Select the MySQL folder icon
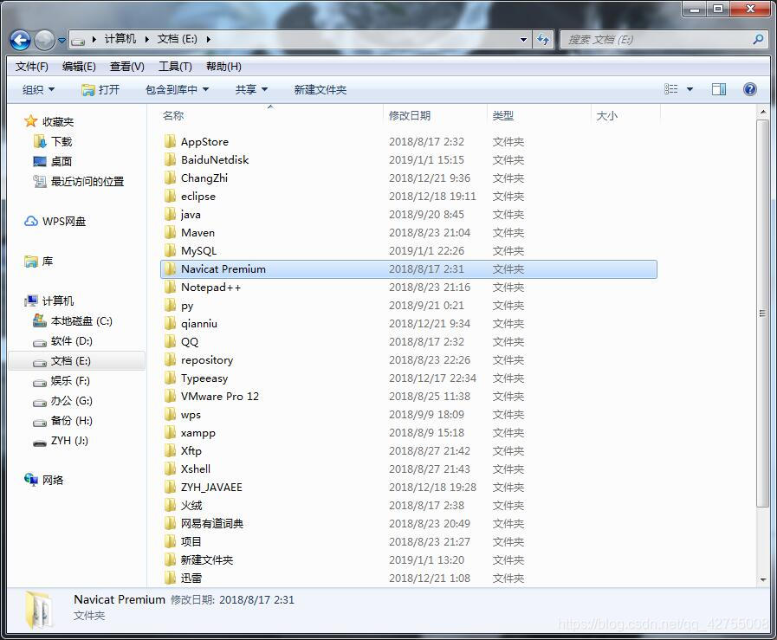The image size is (777, 640). pos(170,250)
